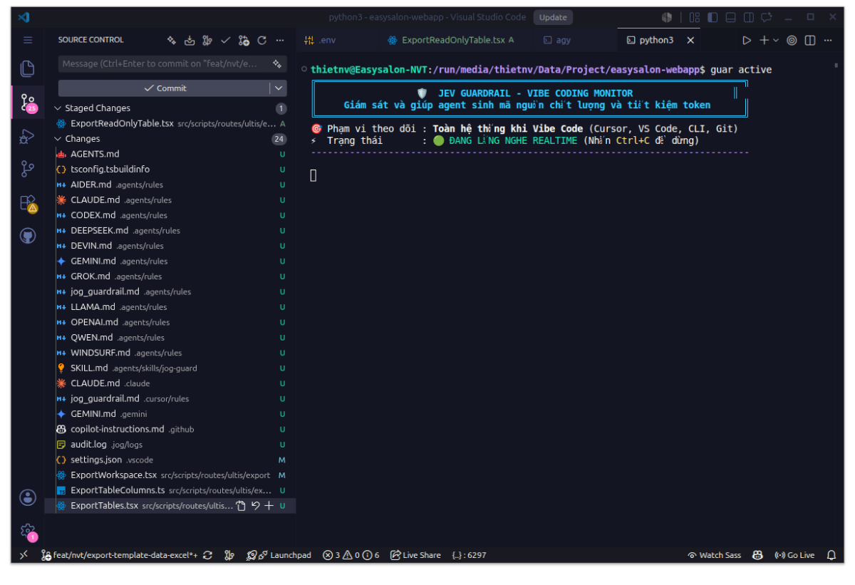Screen dimensions: 855x585
Task: Open the commit options dropdown arrow
Action: (279, 88)
